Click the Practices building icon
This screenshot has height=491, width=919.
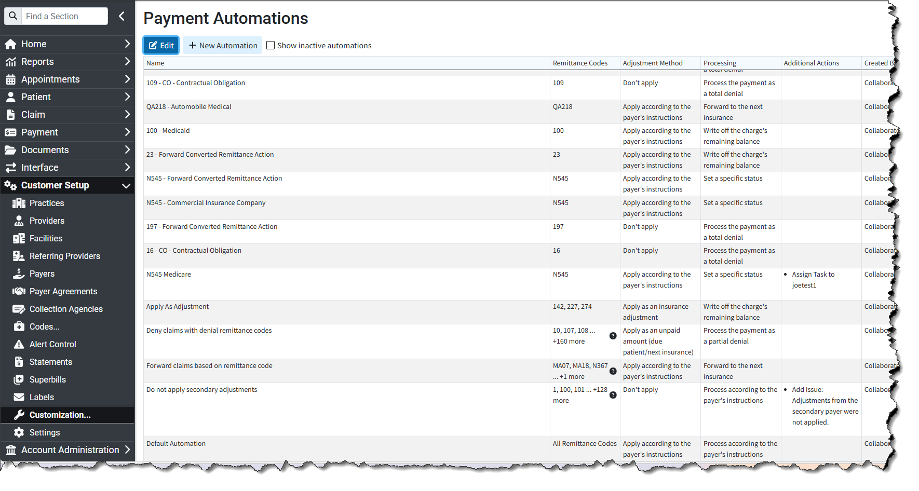point(19,203)
